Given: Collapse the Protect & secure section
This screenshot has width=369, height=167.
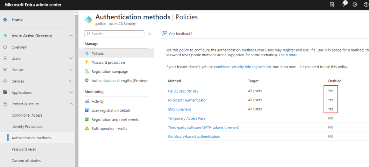Looking at the screenshot, I should coord(71,104).
